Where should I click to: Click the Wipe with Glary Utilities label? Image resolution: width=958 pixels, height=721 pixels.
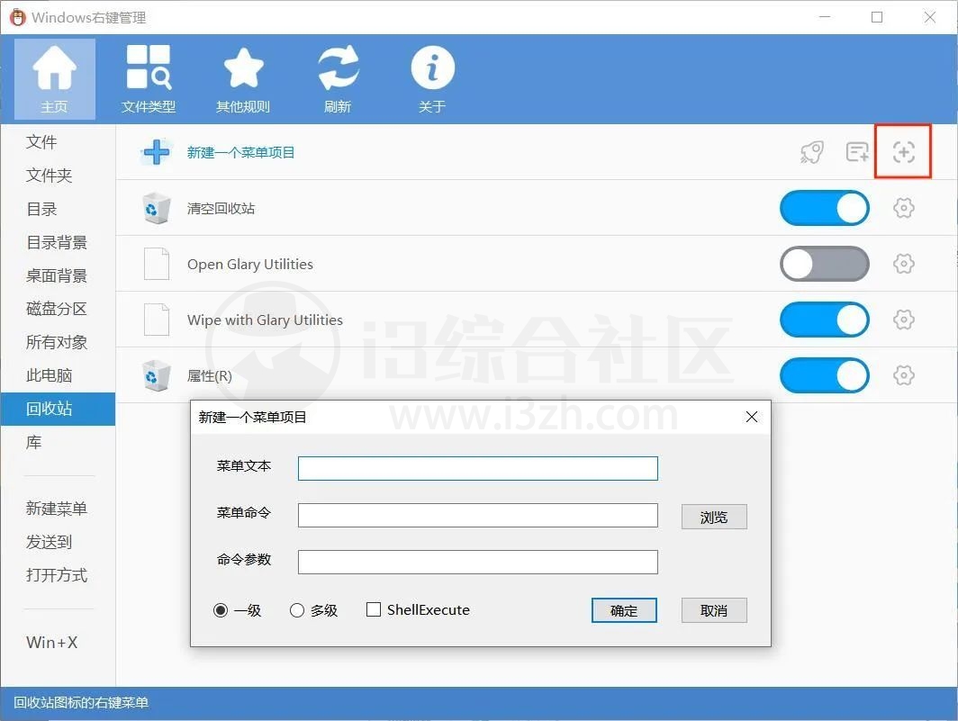(265, 320)
